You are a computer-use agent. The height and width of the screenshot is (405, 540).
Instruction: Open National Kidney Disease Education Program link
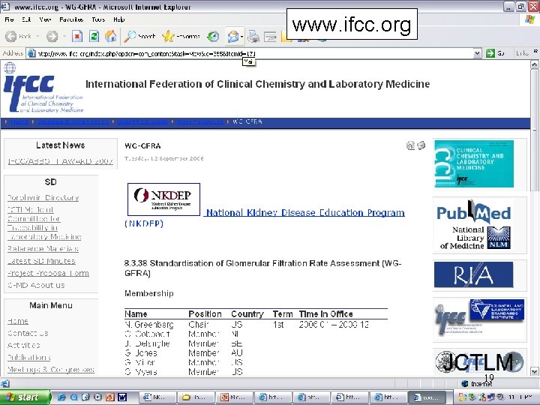305,212
